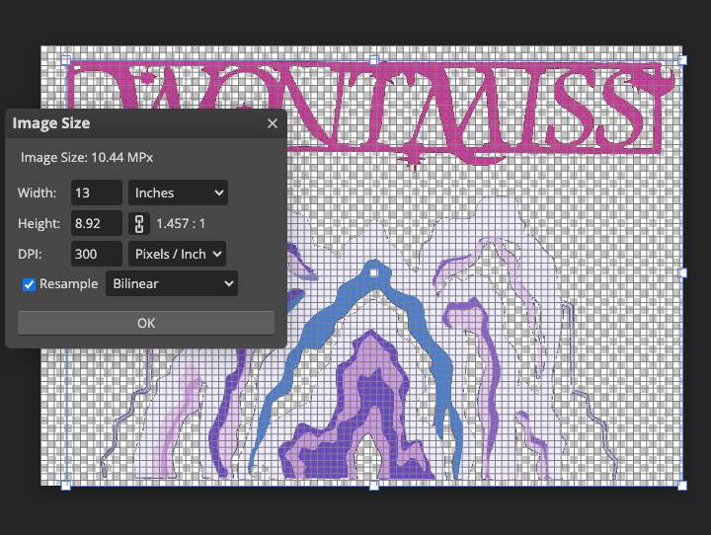Toggle the Resample checkbox

(x=30, y=284)
